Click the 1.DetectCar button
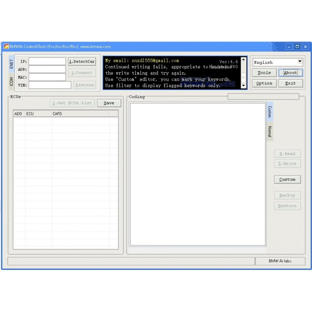312x312 pixels. [x=82, y=61]
